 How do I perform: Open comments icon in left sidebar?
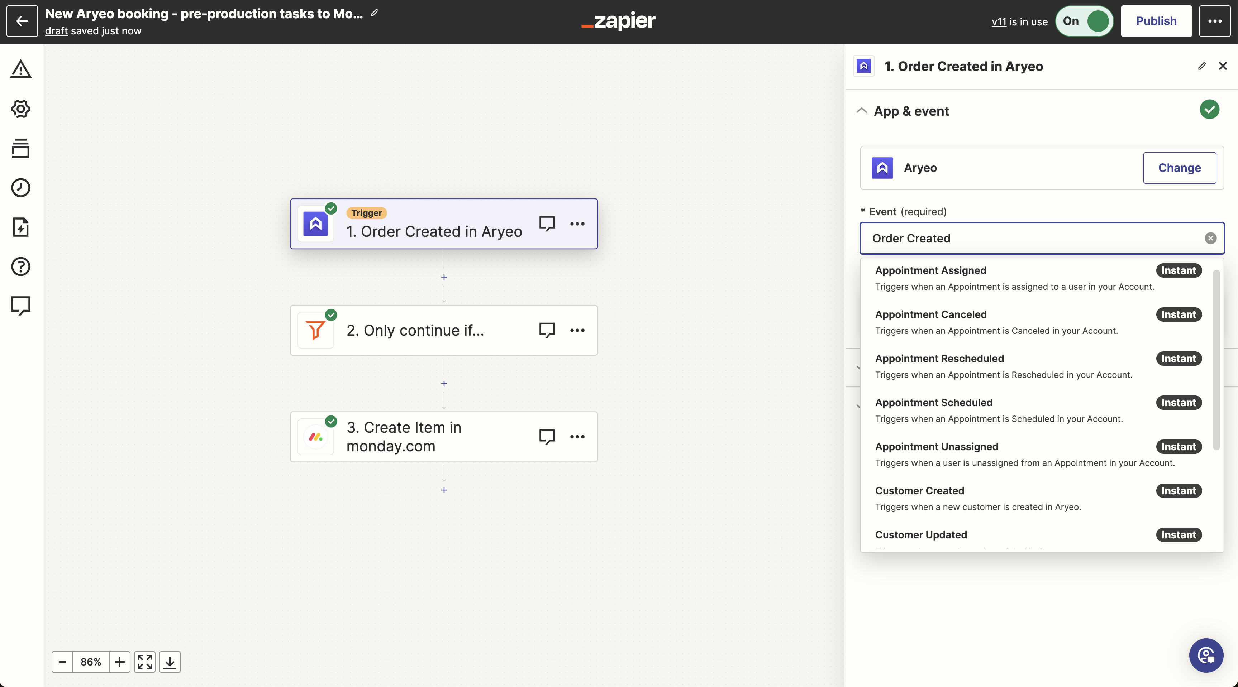click(x=21, y=306)
